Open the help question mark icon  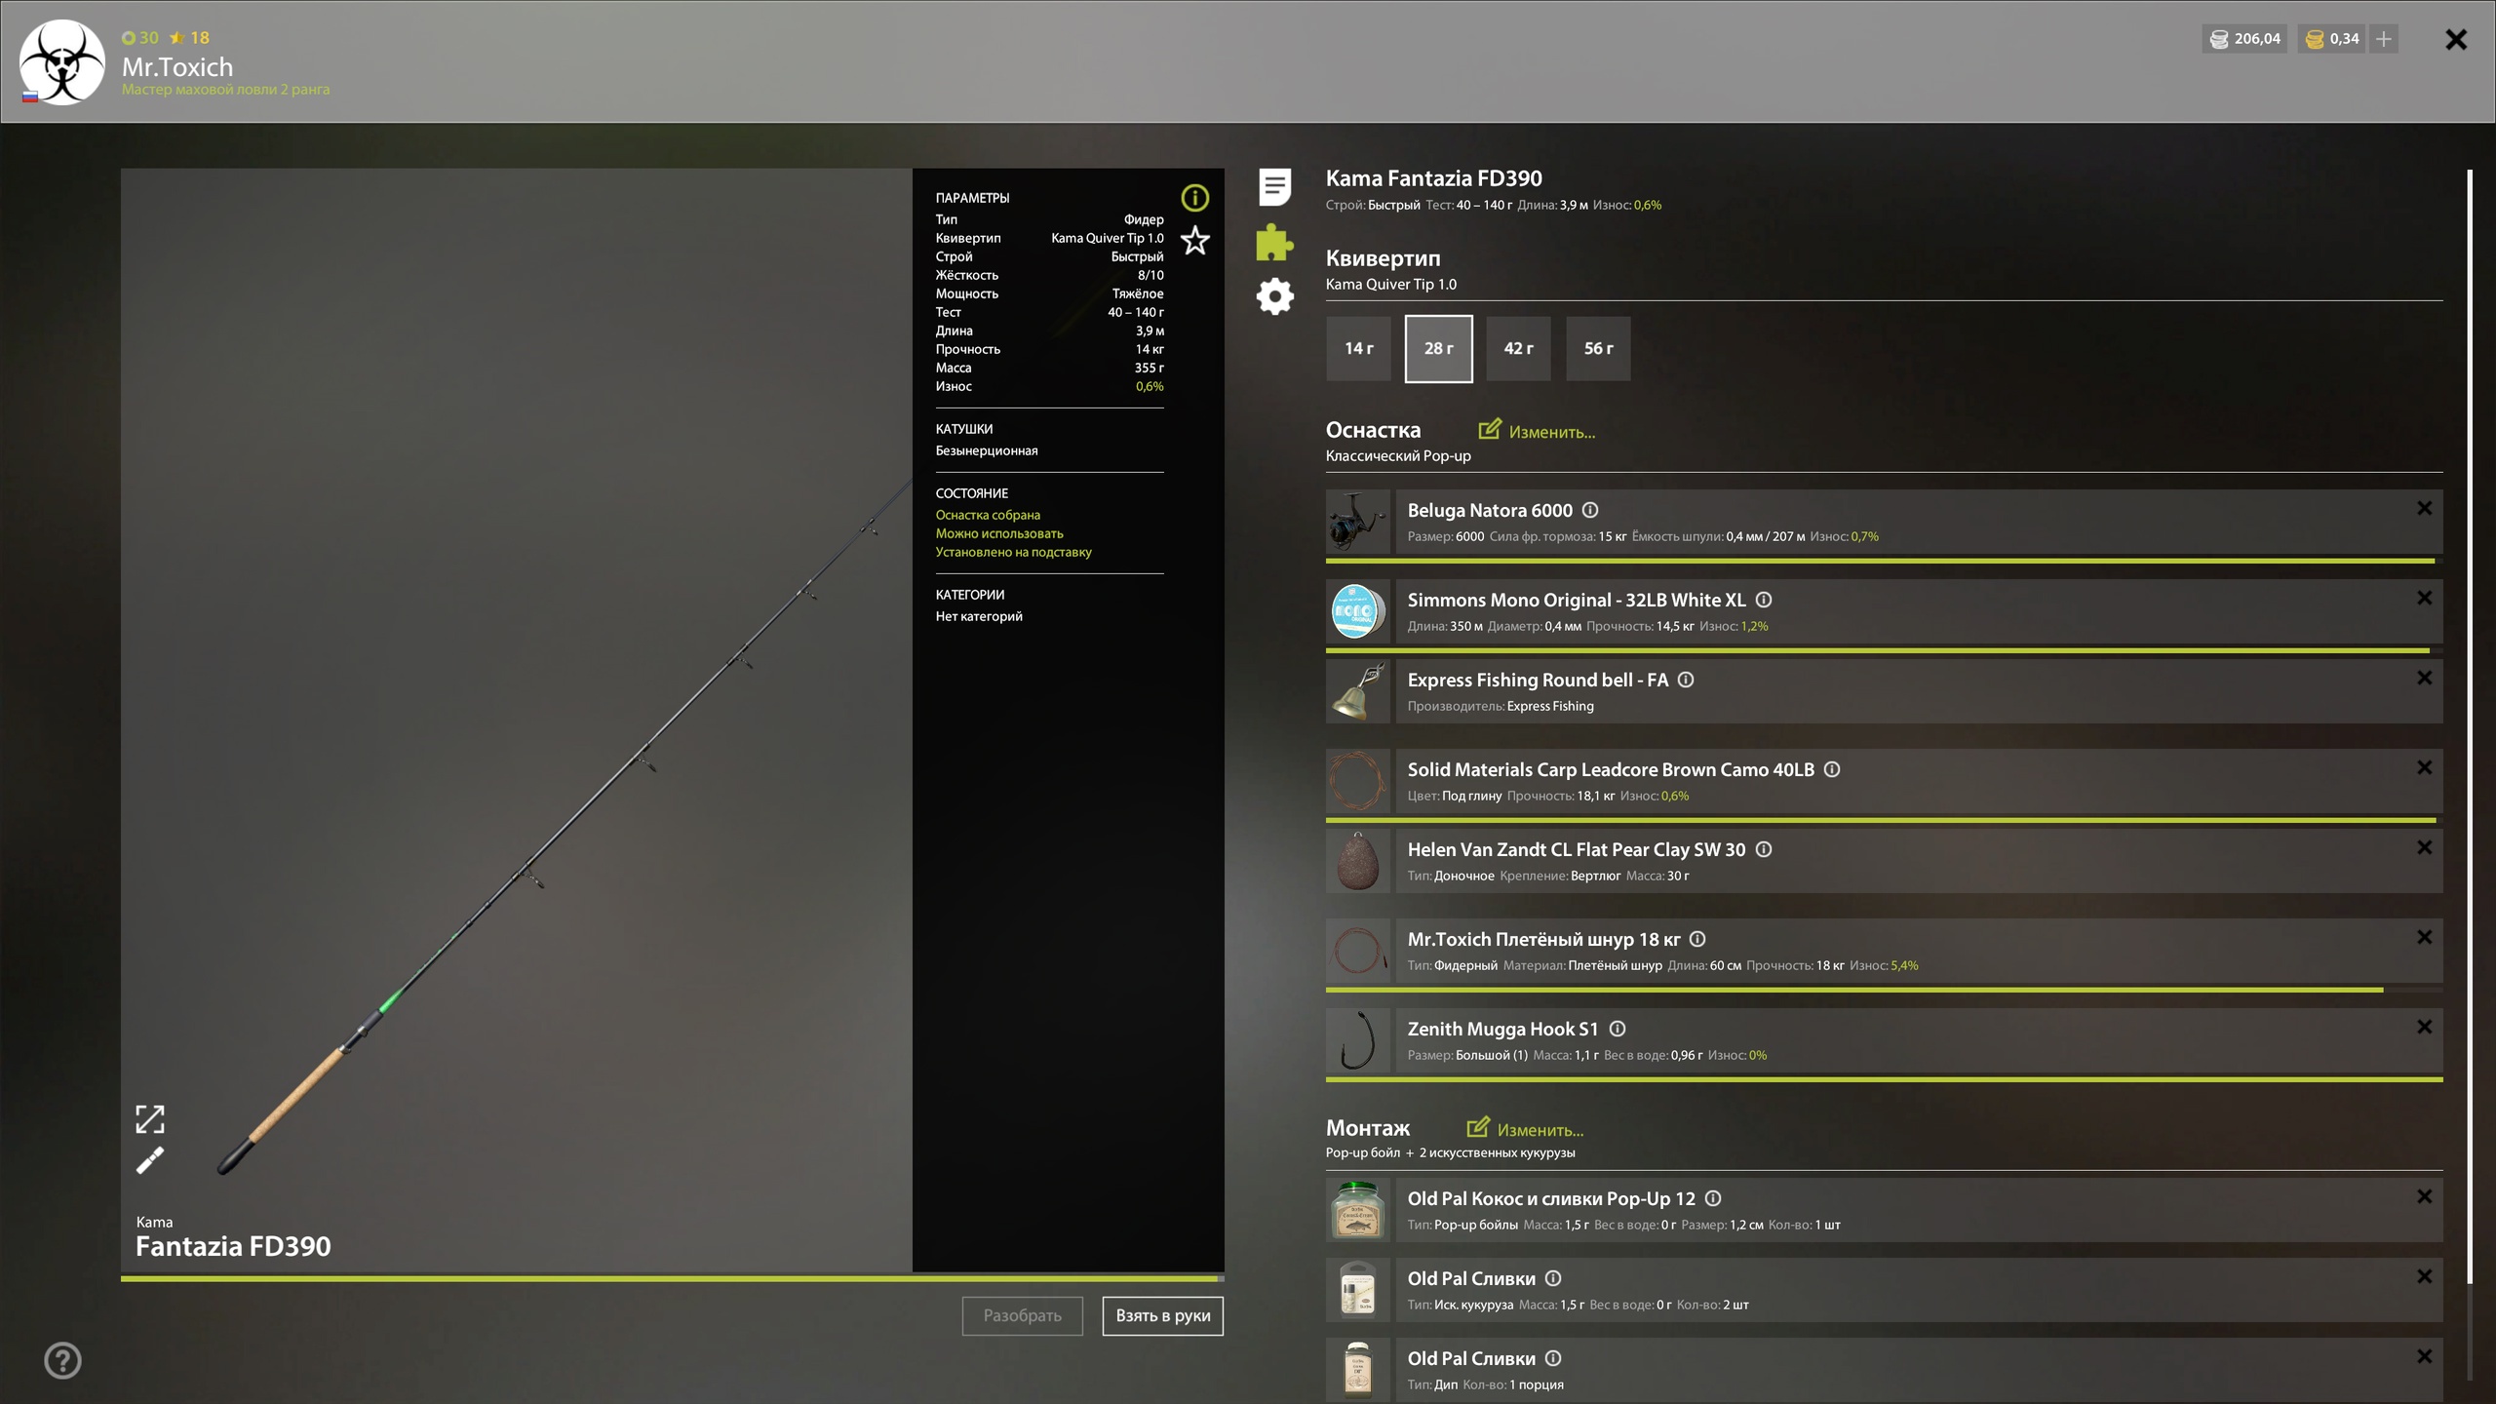pos(62,1360)
